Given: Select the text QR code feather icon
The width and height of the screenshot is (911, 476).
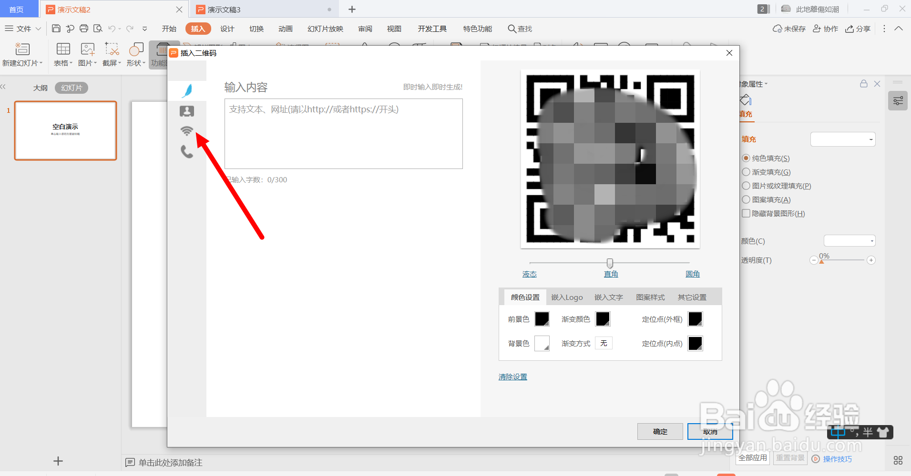Looking at the screenshot, I should [x=187, y=90].
